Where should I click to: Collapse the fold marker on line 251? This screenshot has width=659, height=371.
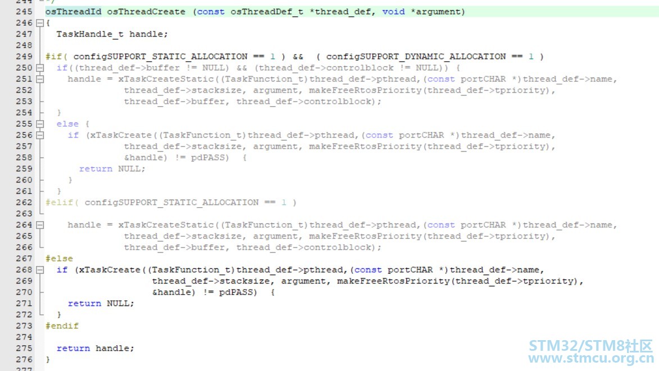click(x=40, y=79)
